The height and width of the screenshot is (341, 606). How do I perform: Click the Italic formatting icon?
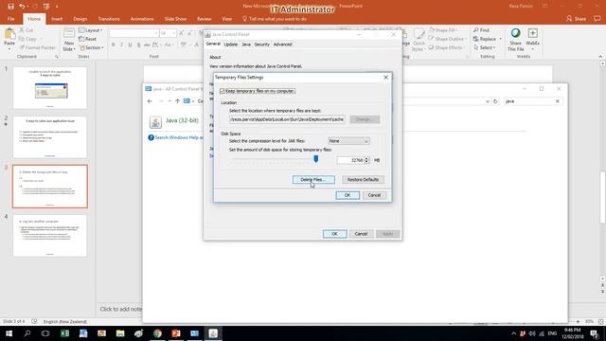tap(122, 45)
